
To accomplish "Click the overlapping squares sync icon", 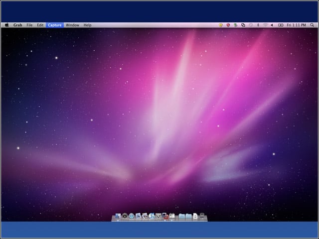I will click(x=243, y=25).
